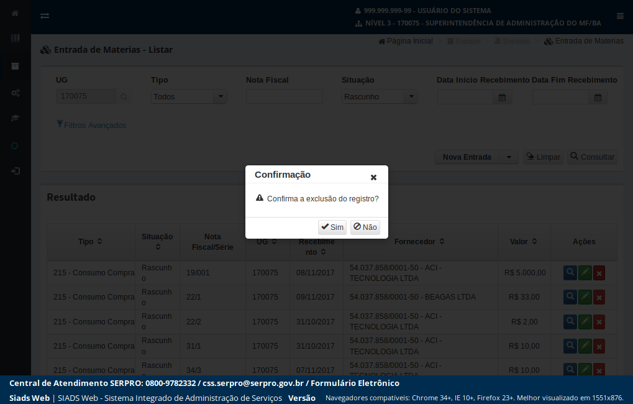Open the home icon in sidebar
The height and width of the screenshot is (404, 633).
pos(15,13)
